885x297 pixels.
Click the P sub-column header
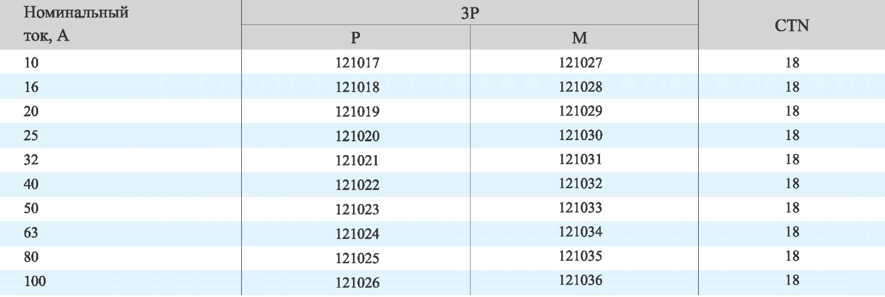(x=355, y=38)
